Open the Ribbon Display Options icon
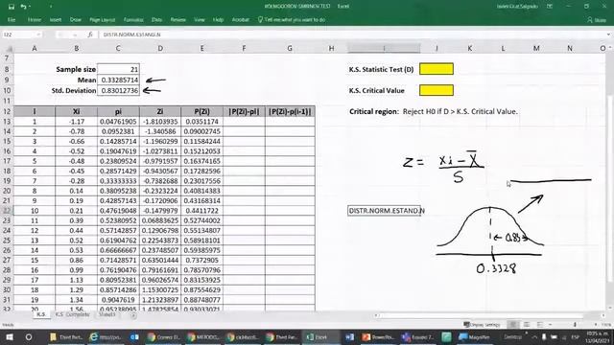Screen dimensions: 614x345 point(550,7)
